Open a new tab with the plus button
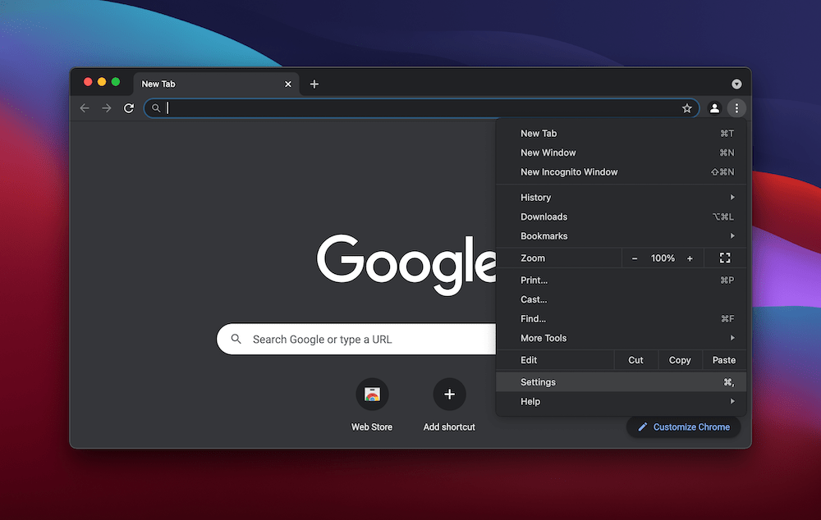Viewport: 821px width, 520px height. [x=314, y=84]
